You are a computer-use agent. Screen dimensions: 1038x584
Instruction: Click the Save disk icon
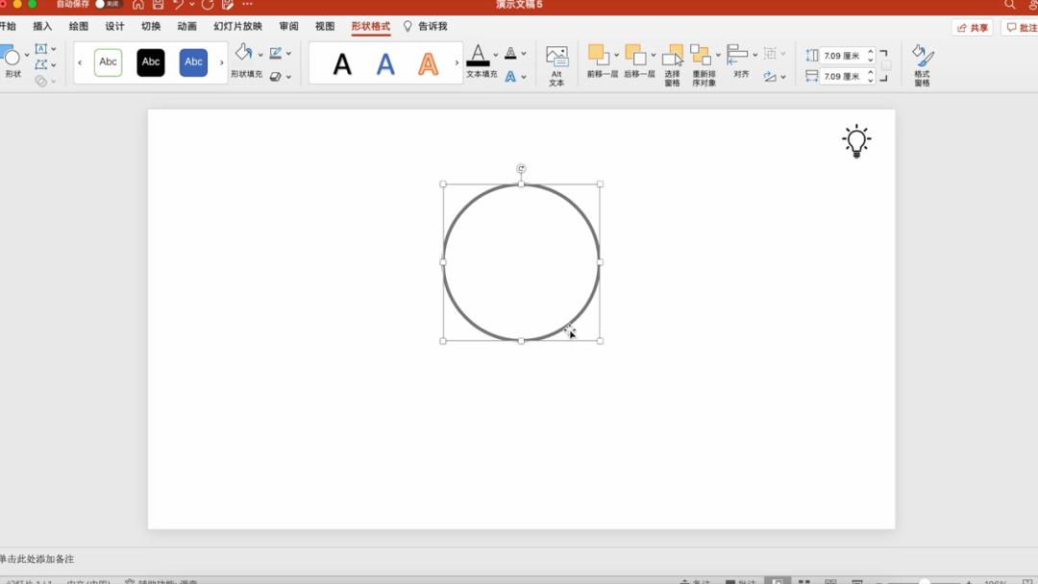point(158,5)
